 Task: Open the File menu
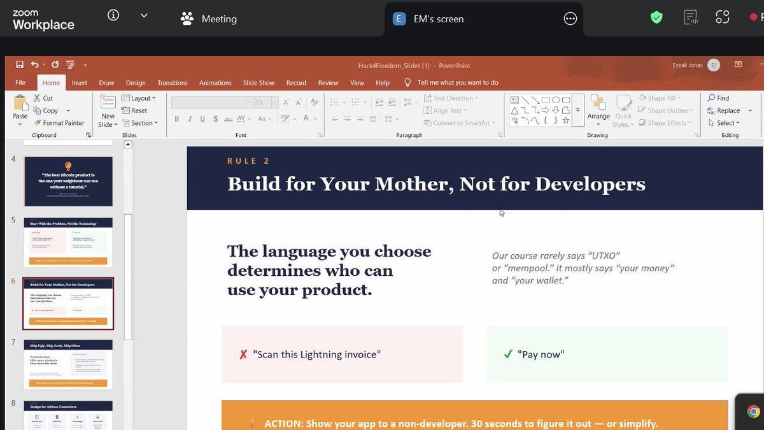pyautogui.click(x=20, y=83)
